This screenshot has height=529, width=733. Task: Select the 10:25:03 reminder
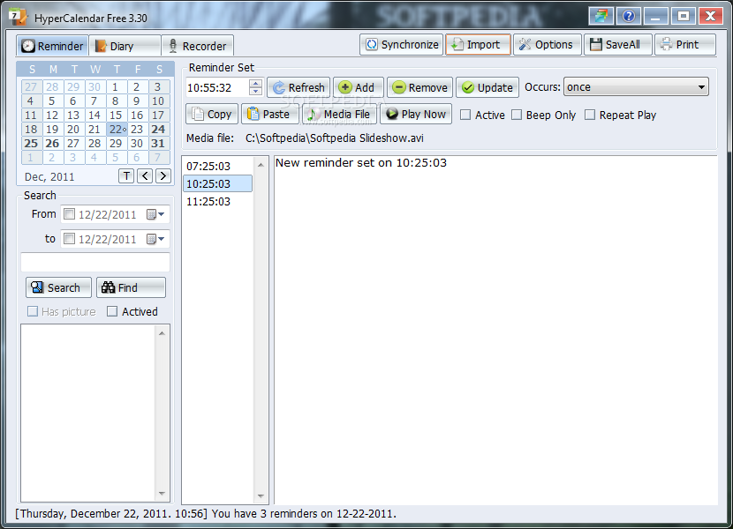[x=217, y=184]
